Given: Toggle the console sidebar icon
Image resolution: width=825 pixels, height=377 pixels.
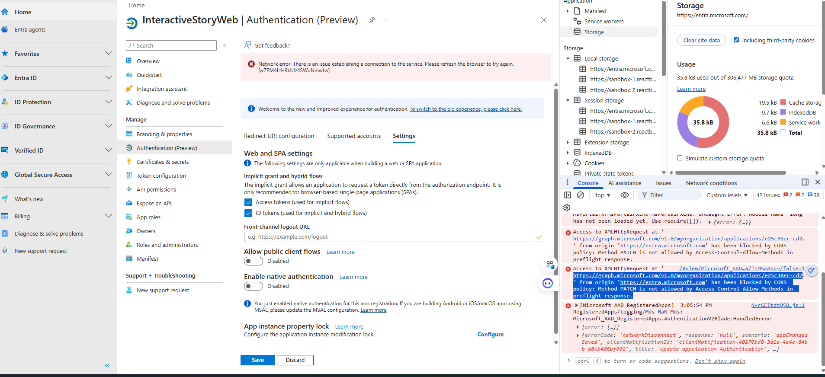Looking at the screenshot, I should coord(568,195).
